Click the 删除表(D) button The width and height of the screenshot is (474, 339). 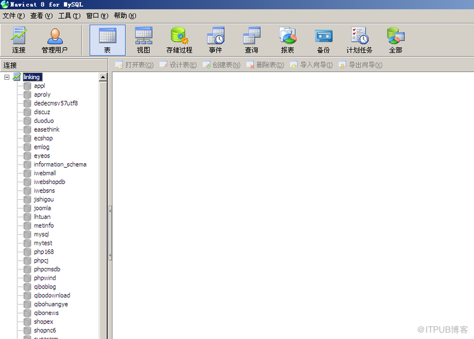pyautogui.click(x=265, y=65)
